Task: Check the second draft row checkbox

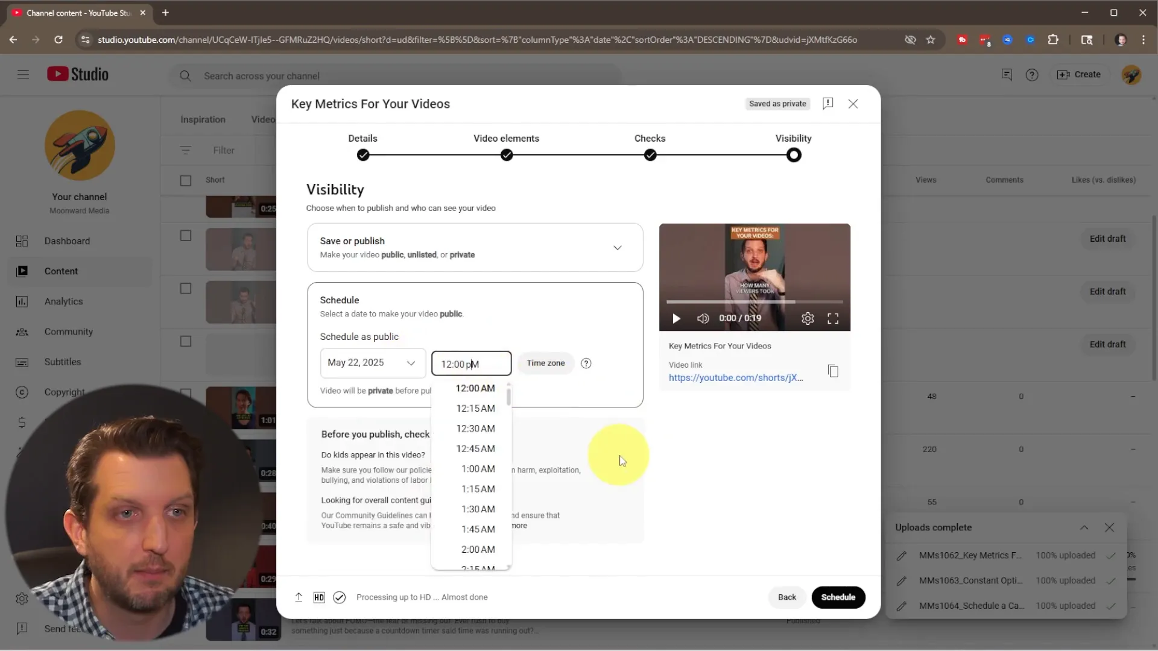Action: pos(186,289)
